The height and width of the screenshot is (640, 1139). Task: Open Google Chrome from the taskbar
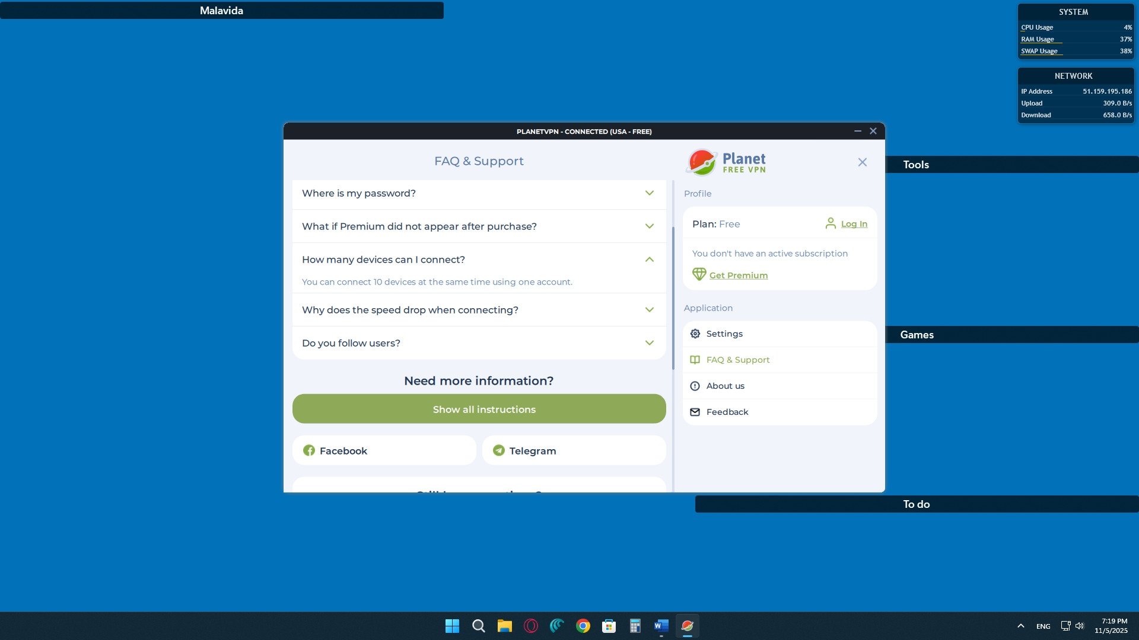583,626
